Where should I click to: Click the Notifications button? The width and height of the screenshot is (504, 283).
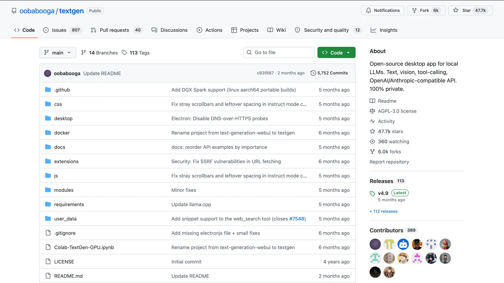click(x=383, y=10)
